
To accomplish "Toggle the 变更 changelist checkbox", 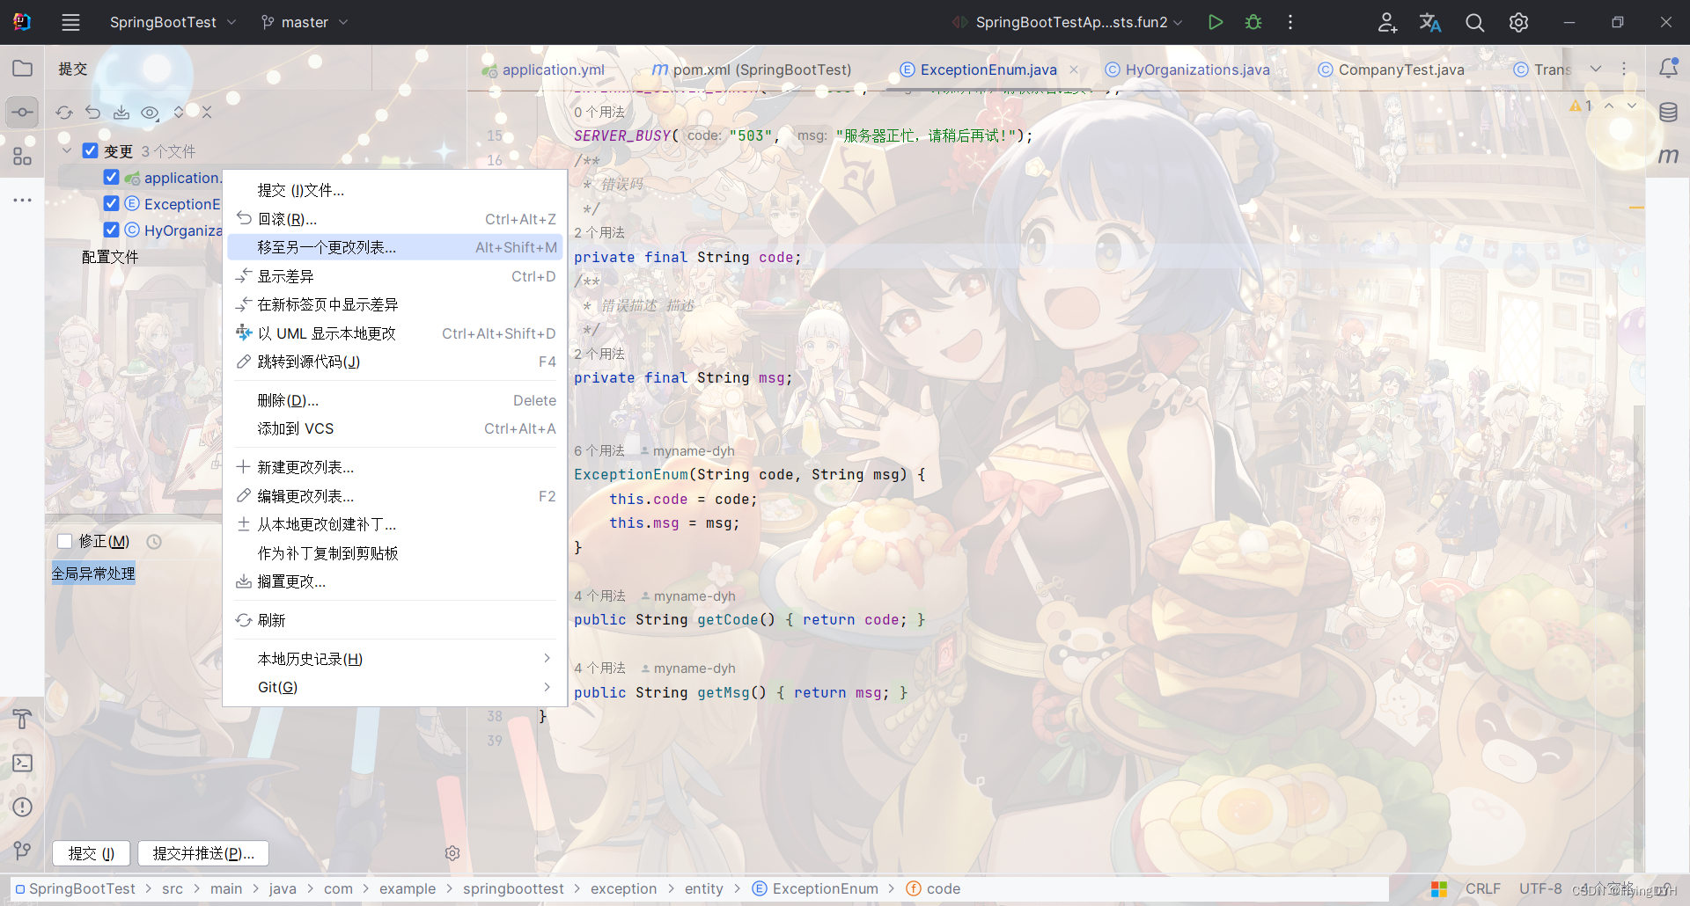I will point(90,150).
